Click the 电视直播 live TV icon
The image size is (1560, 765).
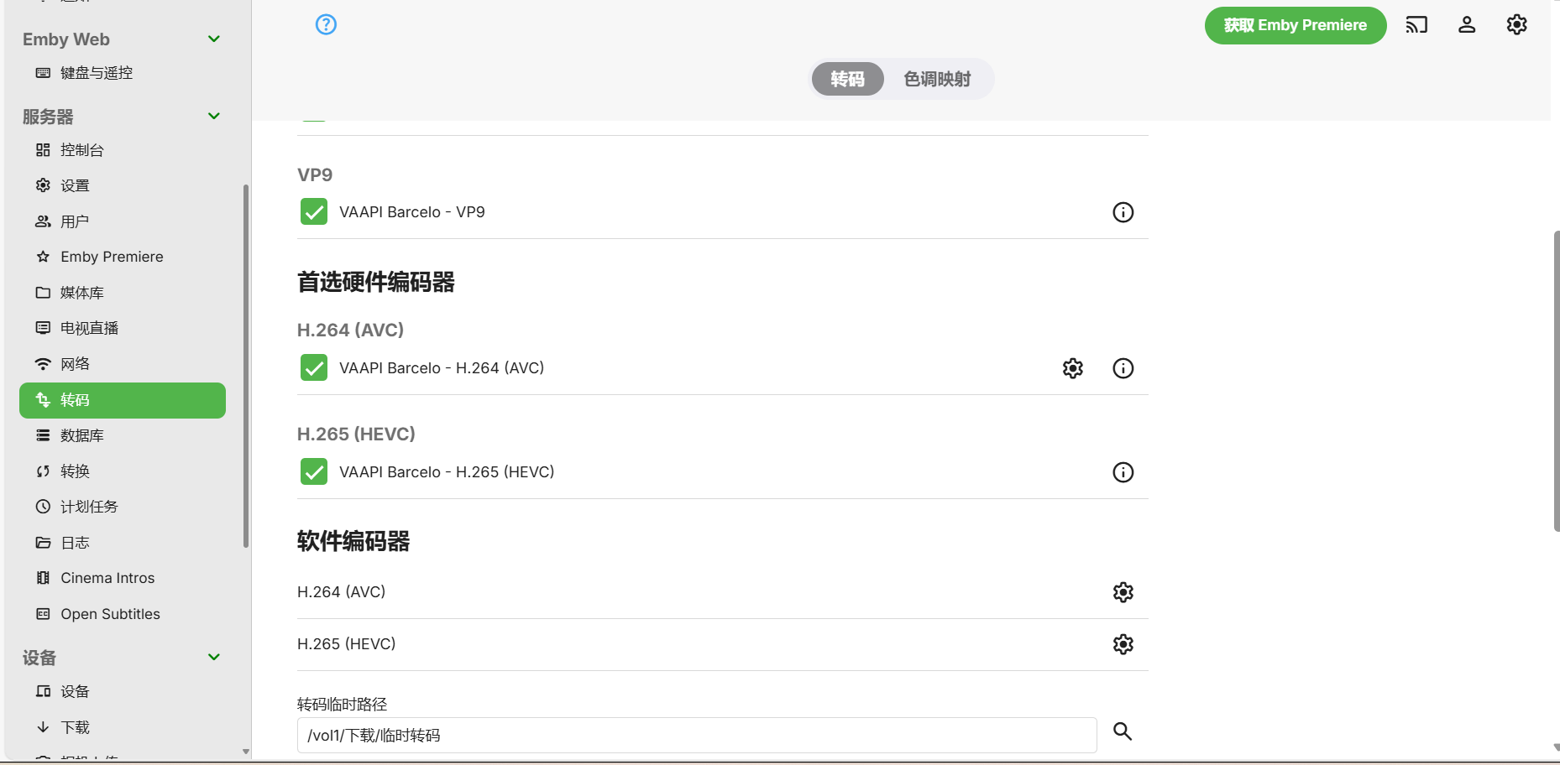pos(43,328)
